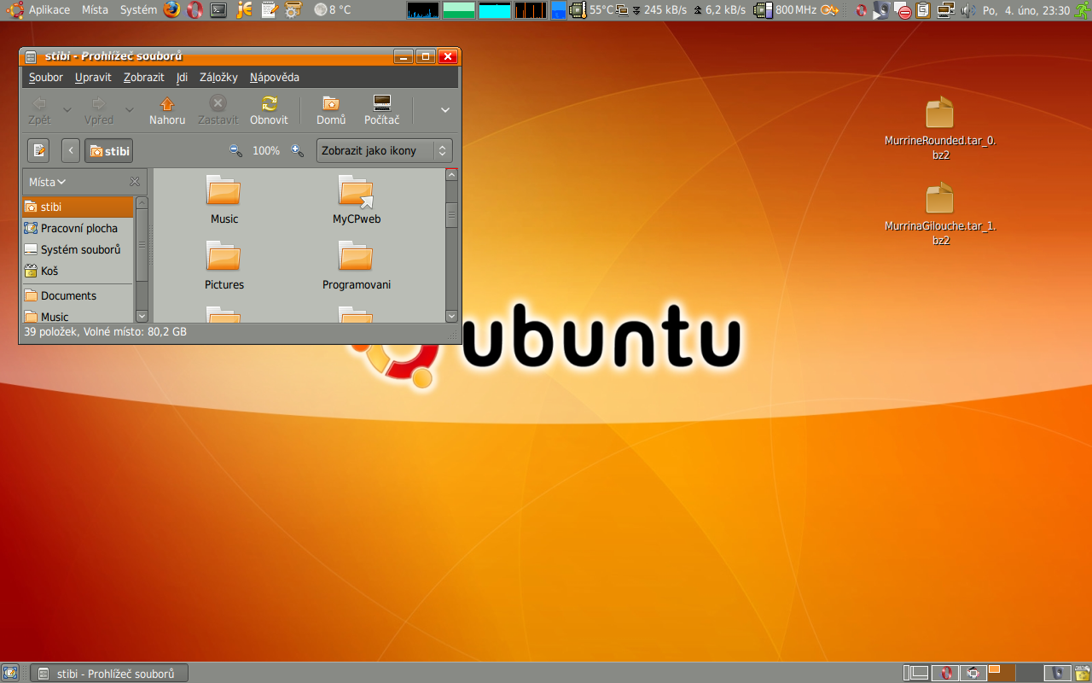Click the green running man logout icon
Viewport: 1092px width, 683px height.
pyautogui.click(x=1082, y=10)
